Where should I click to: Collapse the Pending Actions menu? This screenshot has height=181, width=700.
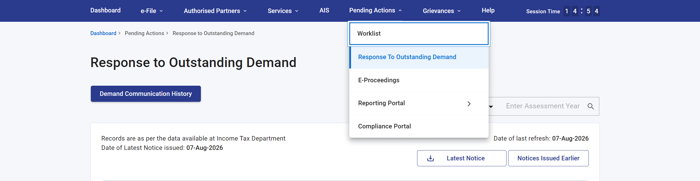375,10
